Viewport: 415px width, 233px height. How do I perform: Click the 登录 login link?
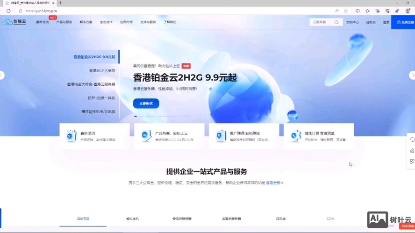pos(386,22)
